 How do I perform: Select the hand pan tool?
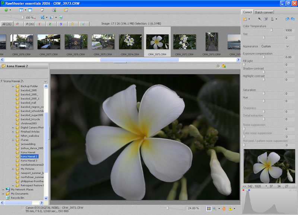click(x=224, y=209)
